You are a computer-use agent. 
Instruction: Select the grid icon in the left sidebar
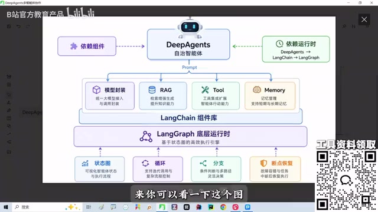(x=9, y=85)
